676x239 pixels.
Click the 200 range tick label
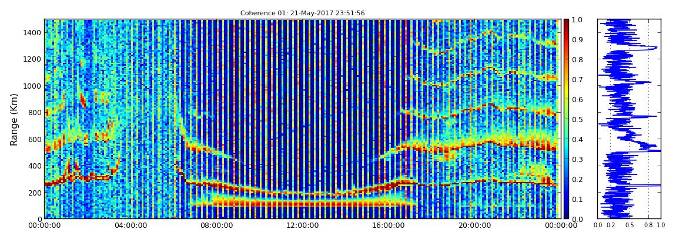[34, 193]
